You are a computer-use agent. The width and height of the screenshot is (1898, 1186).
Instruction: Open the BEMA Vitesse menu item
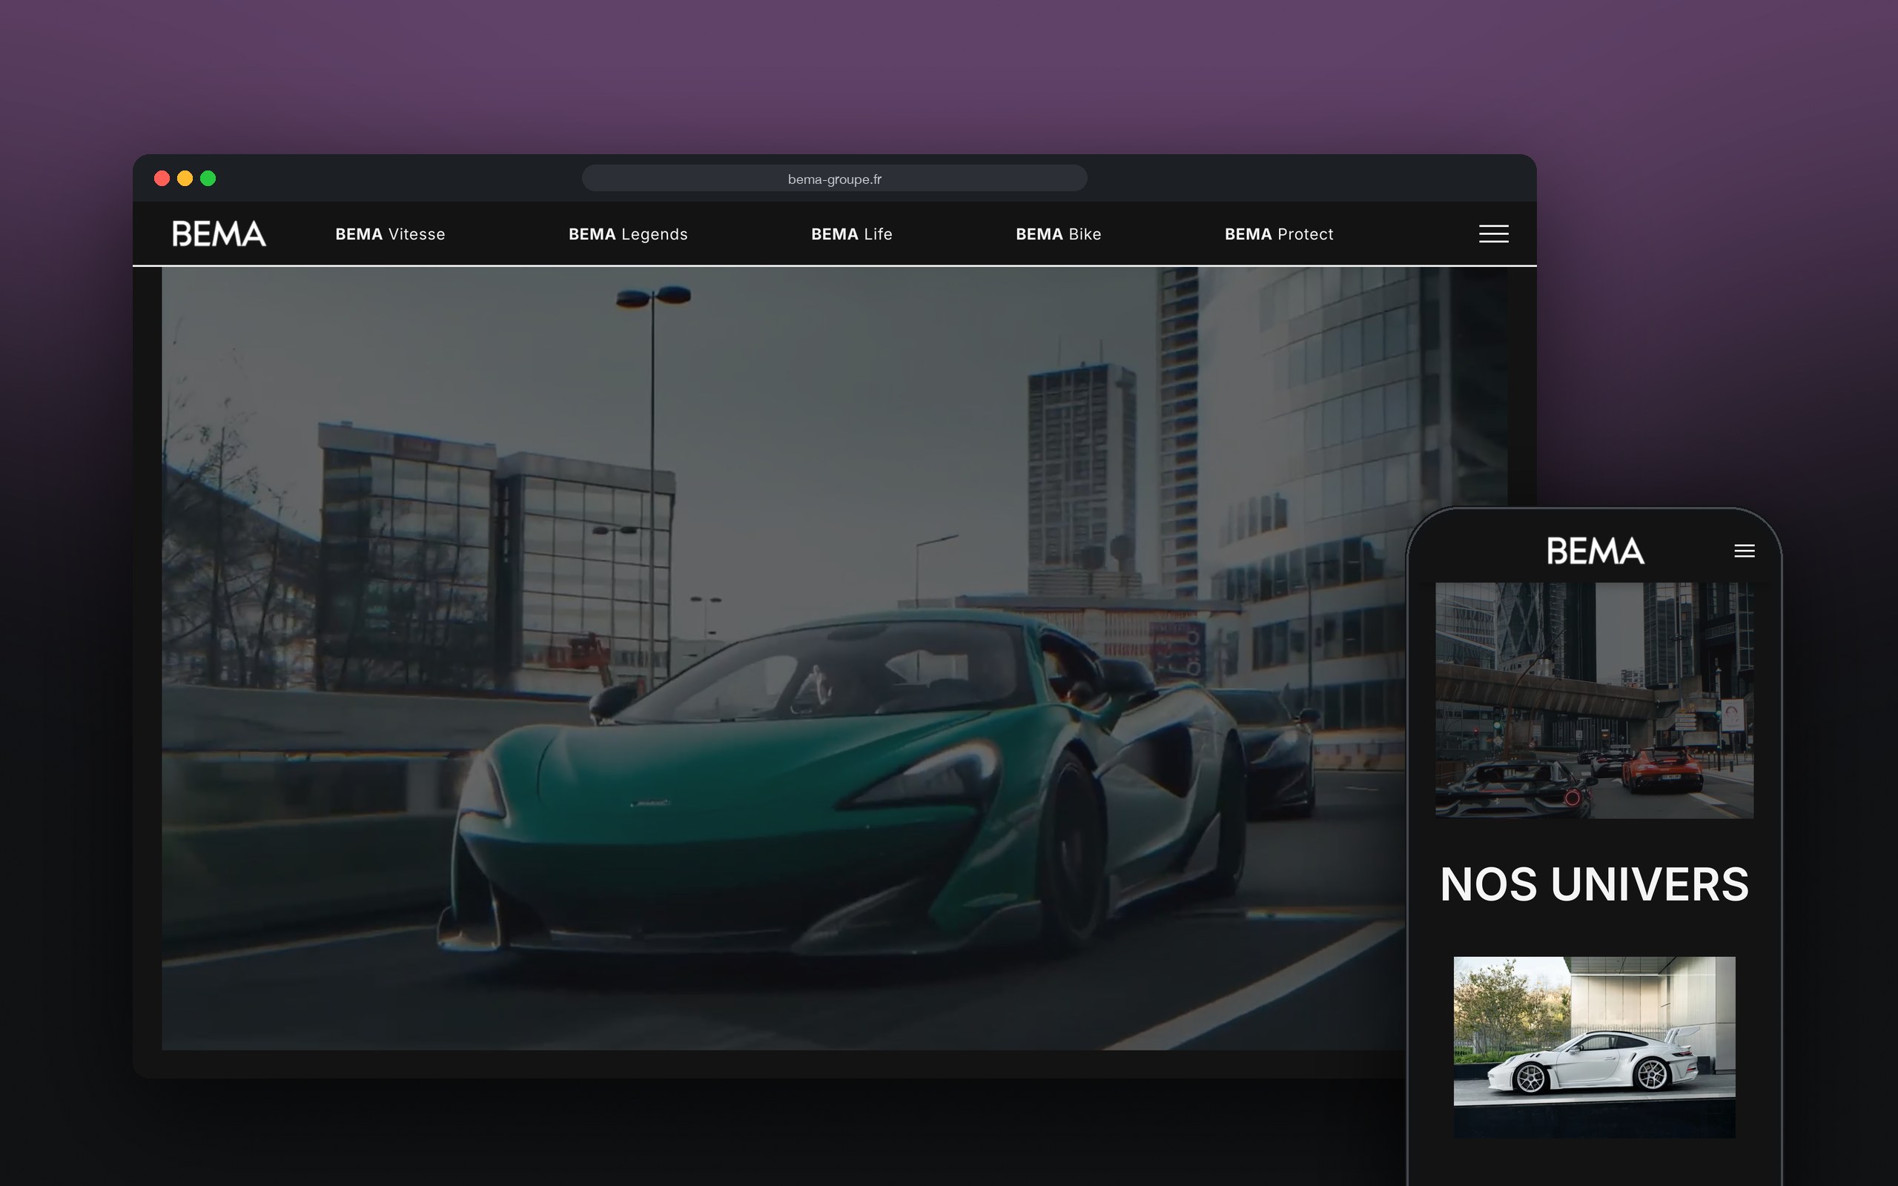pyautogui.click(x=390, y=233)
